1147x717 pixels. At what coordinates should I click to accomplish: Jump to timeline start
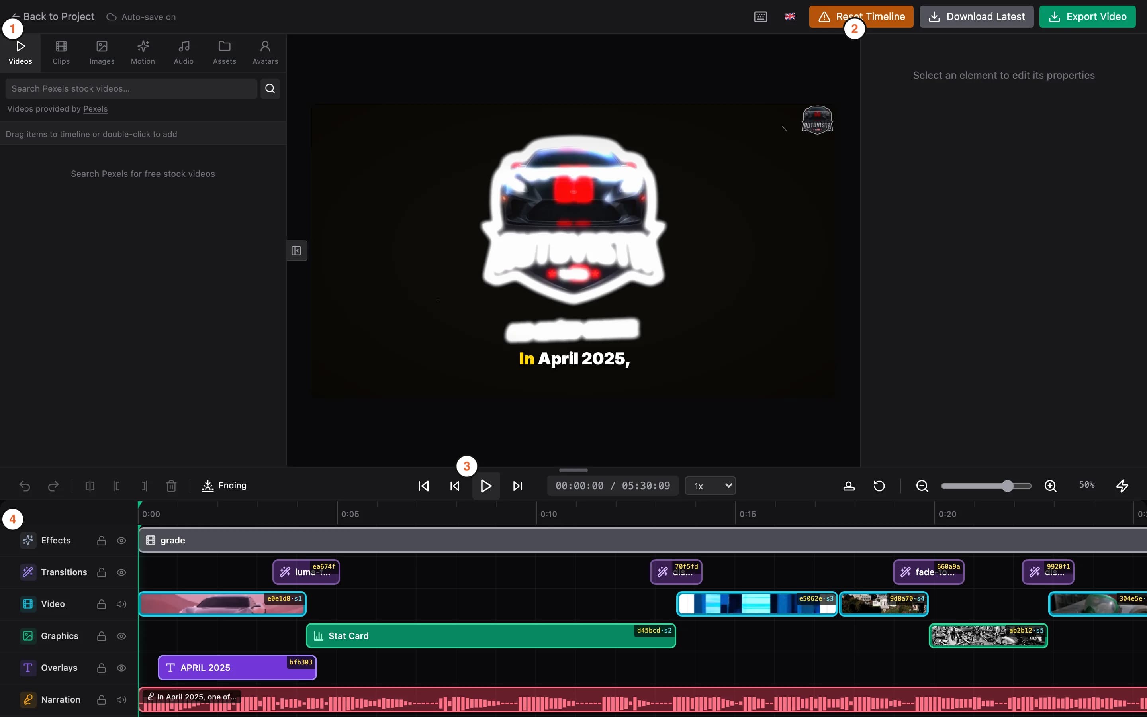point(424,486)
